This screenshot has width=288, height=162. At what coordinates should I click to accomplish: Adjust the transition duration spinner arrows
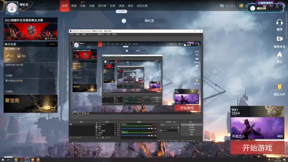(x=179, y=130)
